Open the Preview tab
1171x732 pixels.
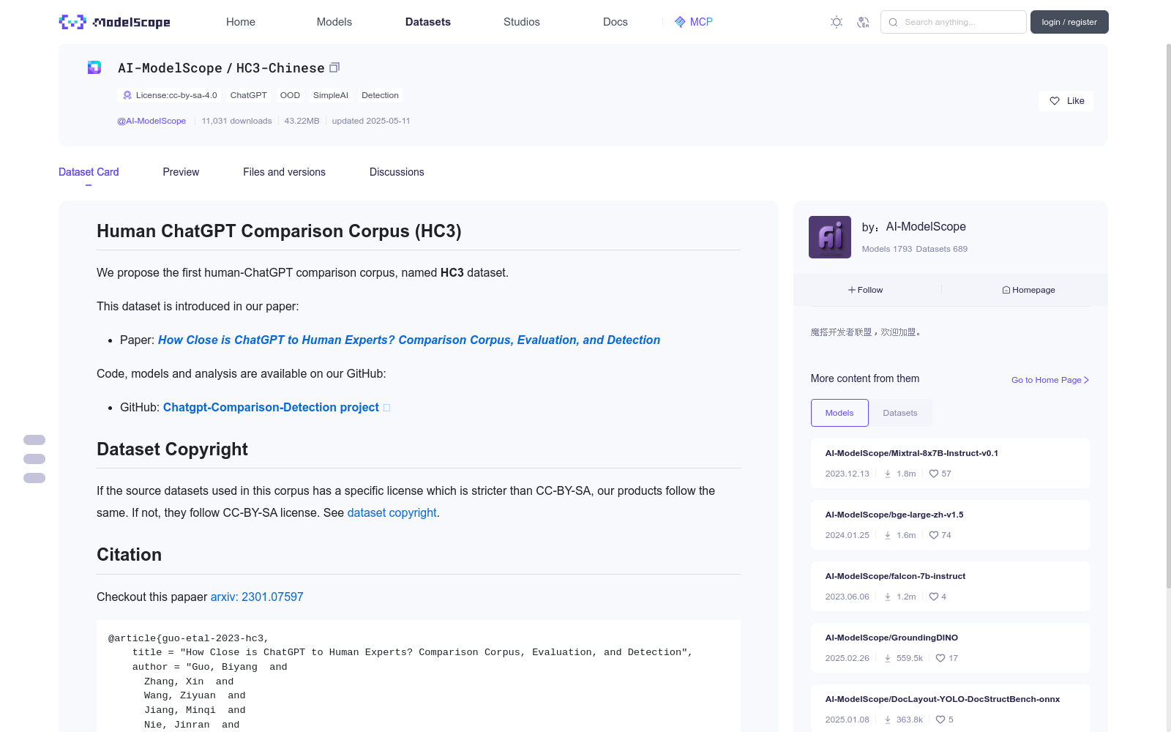[181, 172]
